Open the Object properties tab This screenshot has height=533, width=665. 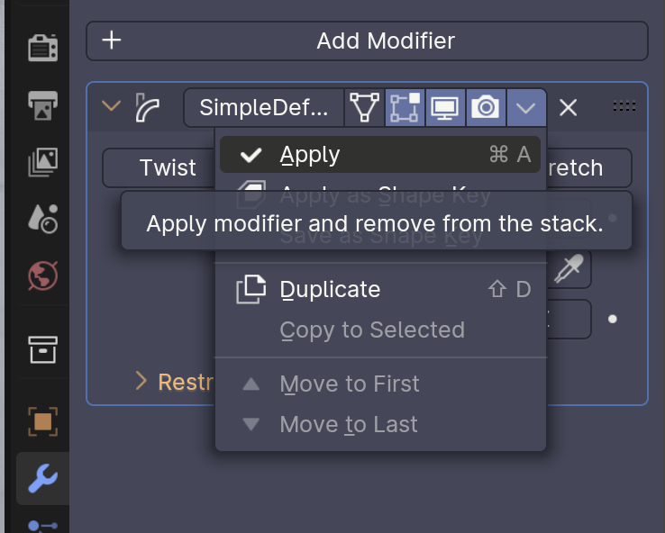[x=42, y=420]
